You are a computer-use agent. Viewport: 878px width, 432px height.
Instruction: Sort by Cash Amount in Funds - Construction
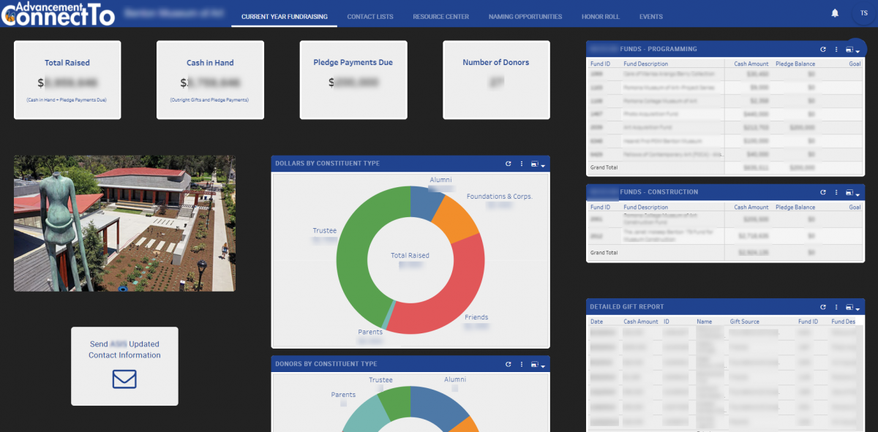click(751, 208)
